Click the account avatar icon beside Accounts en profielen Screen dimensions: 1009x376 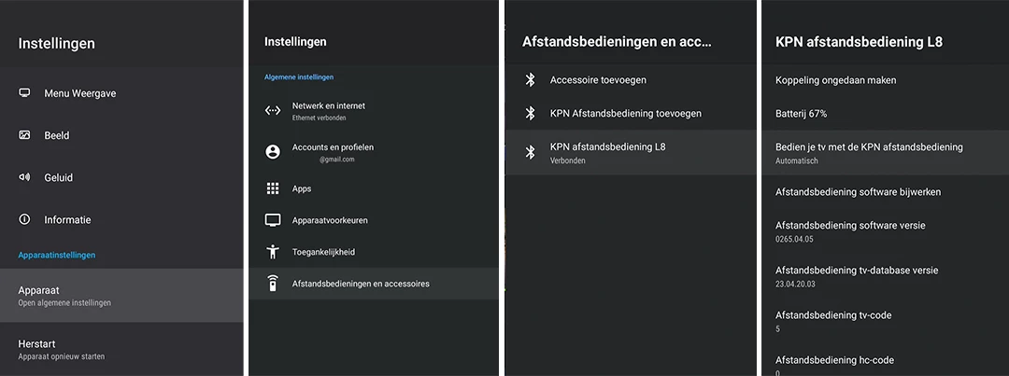273,152
